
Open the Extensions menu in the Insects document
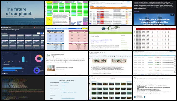tap(92, 54)
